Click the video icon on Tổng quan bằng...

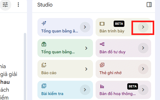(44, 44)
